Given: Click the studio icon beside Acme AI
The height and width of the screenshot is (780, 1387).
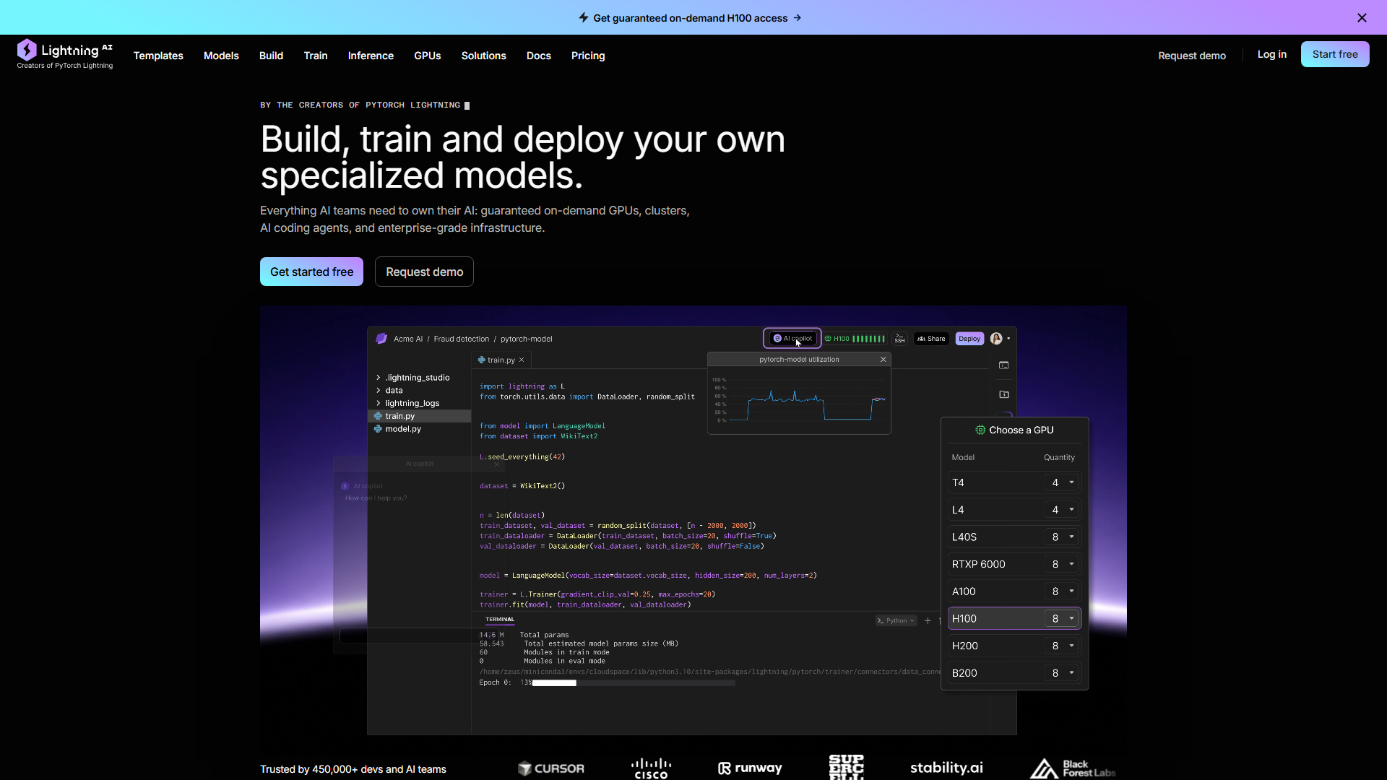Looking at the screenshot, I should click(x=381, y=339).
